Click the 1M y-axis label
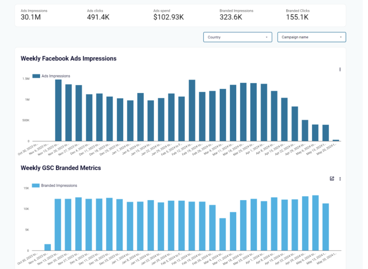Viewport: 368px width, 269px height. 27,100
